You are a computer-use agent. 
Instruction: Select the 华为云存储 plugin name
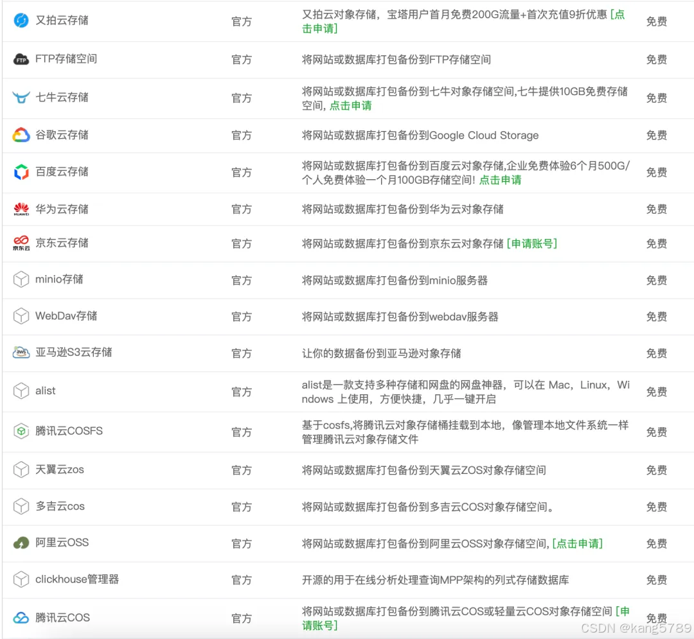pos(62,209)
